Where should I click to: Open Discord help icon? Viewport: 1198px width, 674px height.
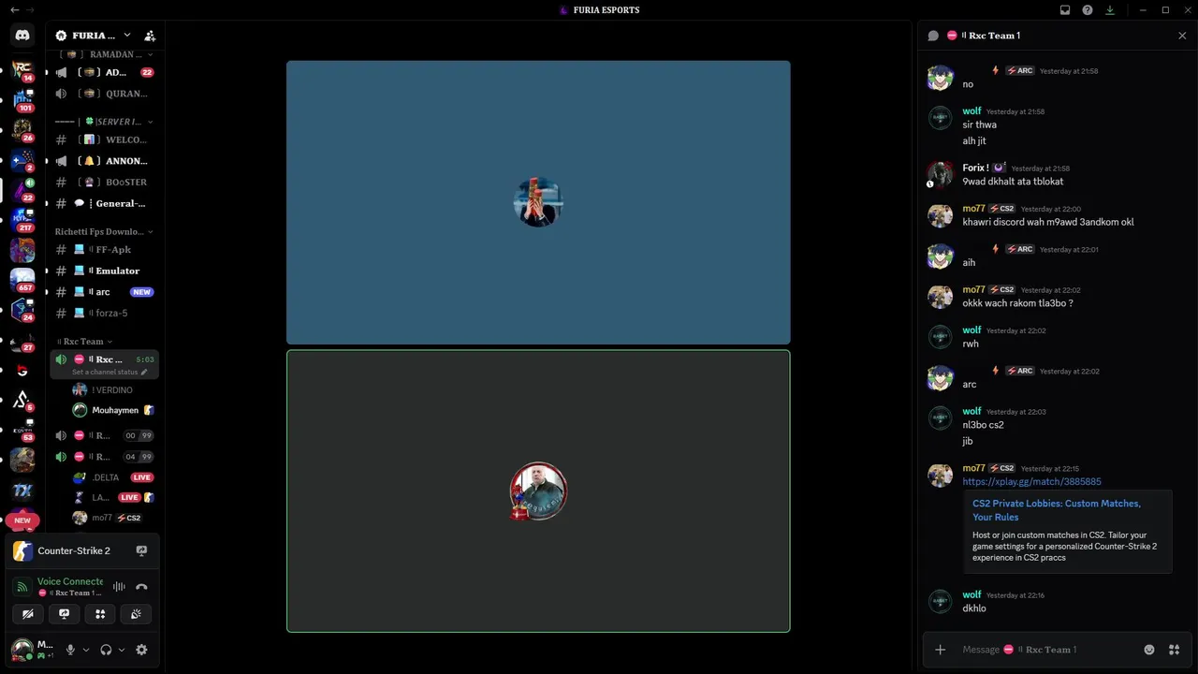pyautogui.click(x=1088, y=10)
